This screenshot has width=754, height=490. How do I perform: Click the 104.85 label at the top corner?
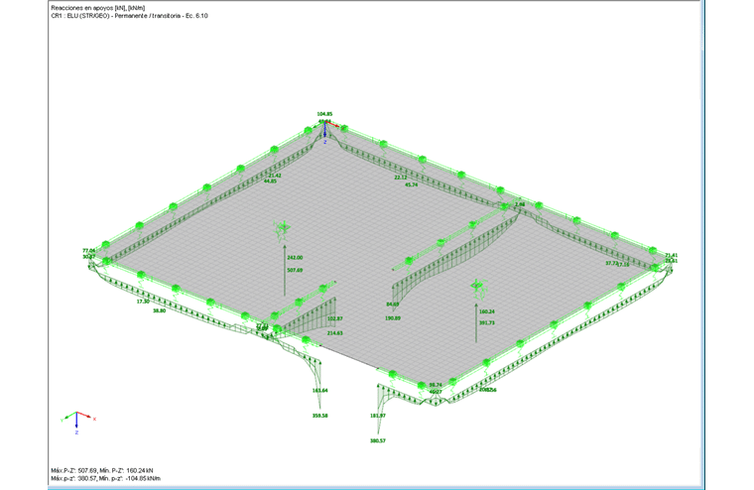[324, 114]
